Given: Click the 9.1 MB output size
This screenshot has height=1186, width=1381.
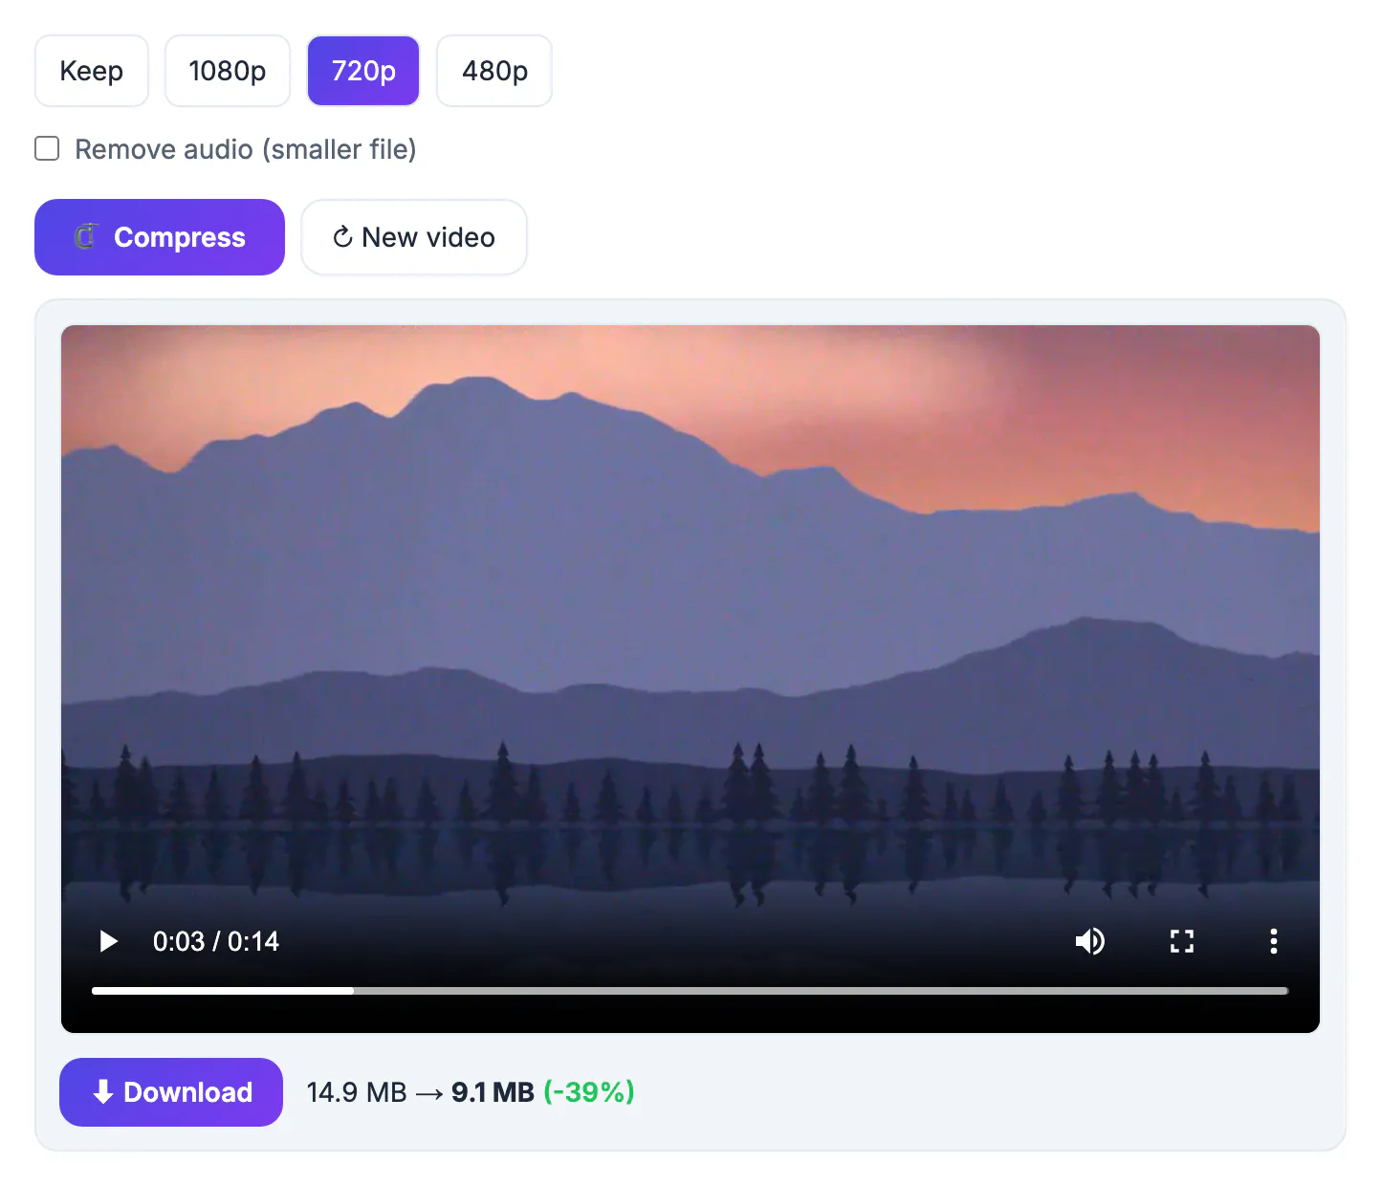Looking at the screenshot, I should click(493, 1092).
